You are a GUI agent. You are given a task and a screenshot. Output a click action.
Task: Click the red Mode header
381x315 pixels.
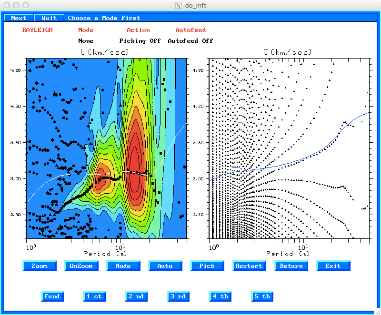pyautogui.click(x=86, y=30)
